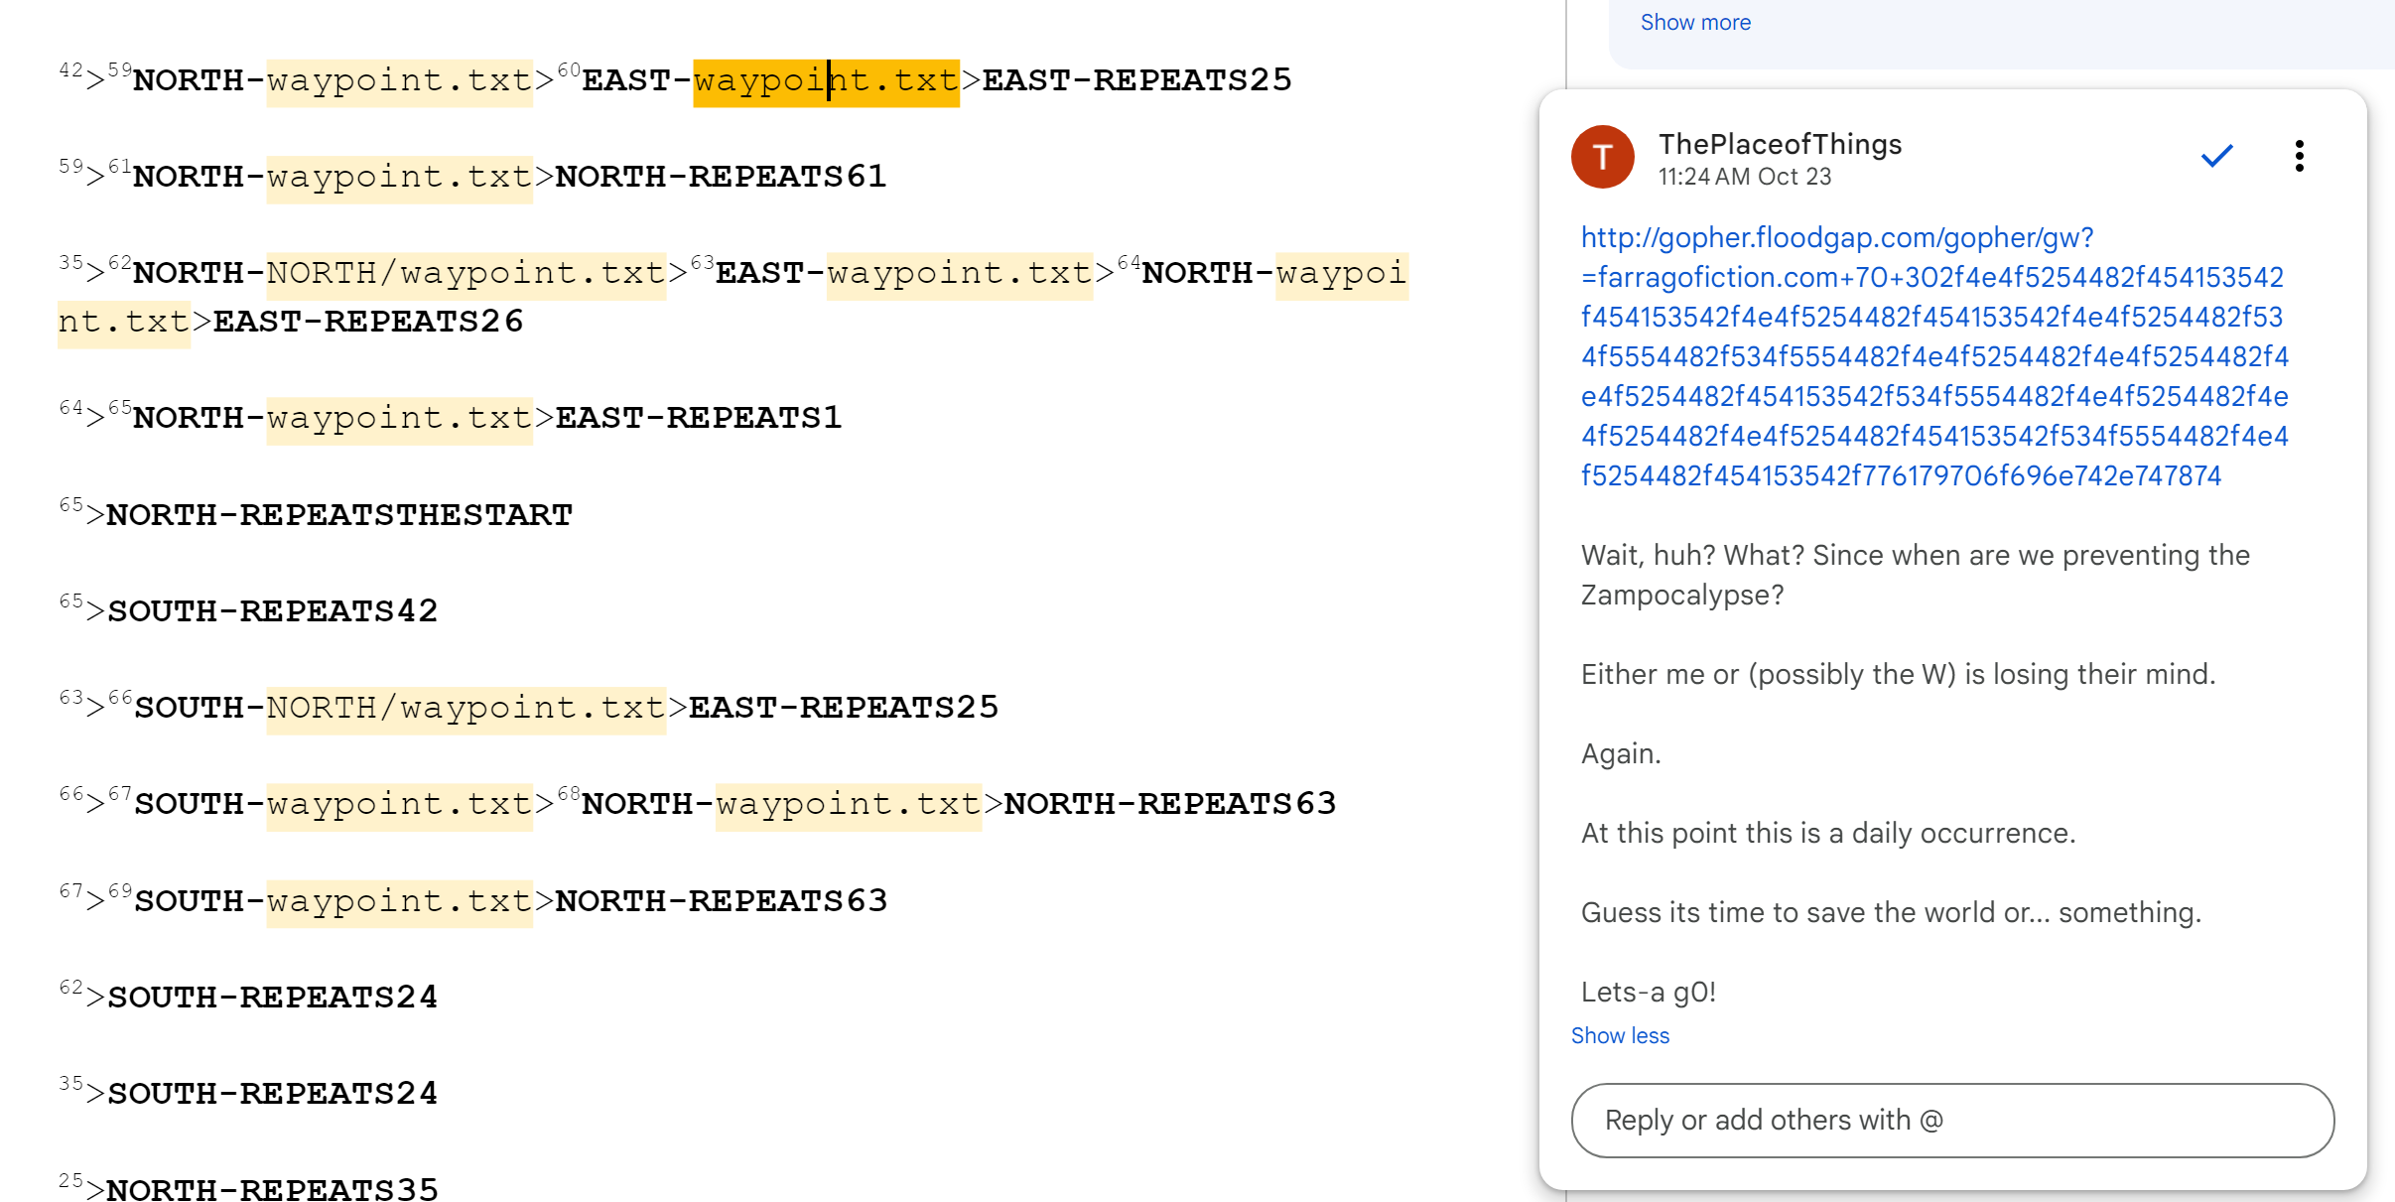
Task: Open comment three-dot options menu
Action: click(x=2299, y=156)
